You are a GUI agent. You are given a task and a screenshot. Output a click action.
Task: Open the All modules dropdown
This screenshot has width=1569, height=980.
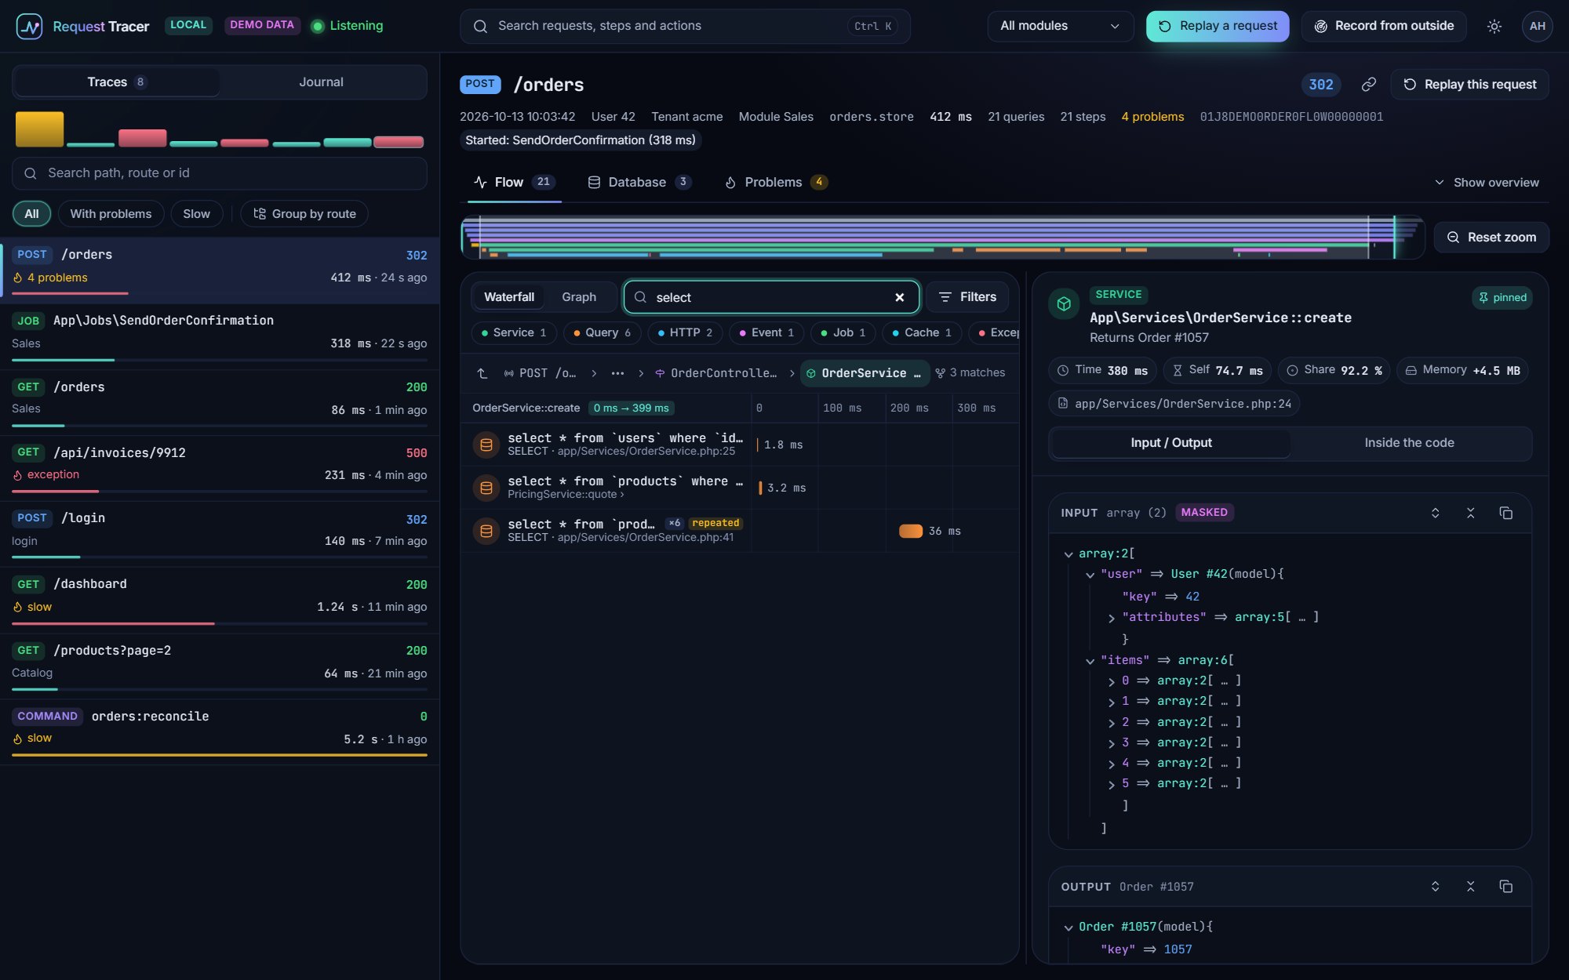click(1060, 26)
